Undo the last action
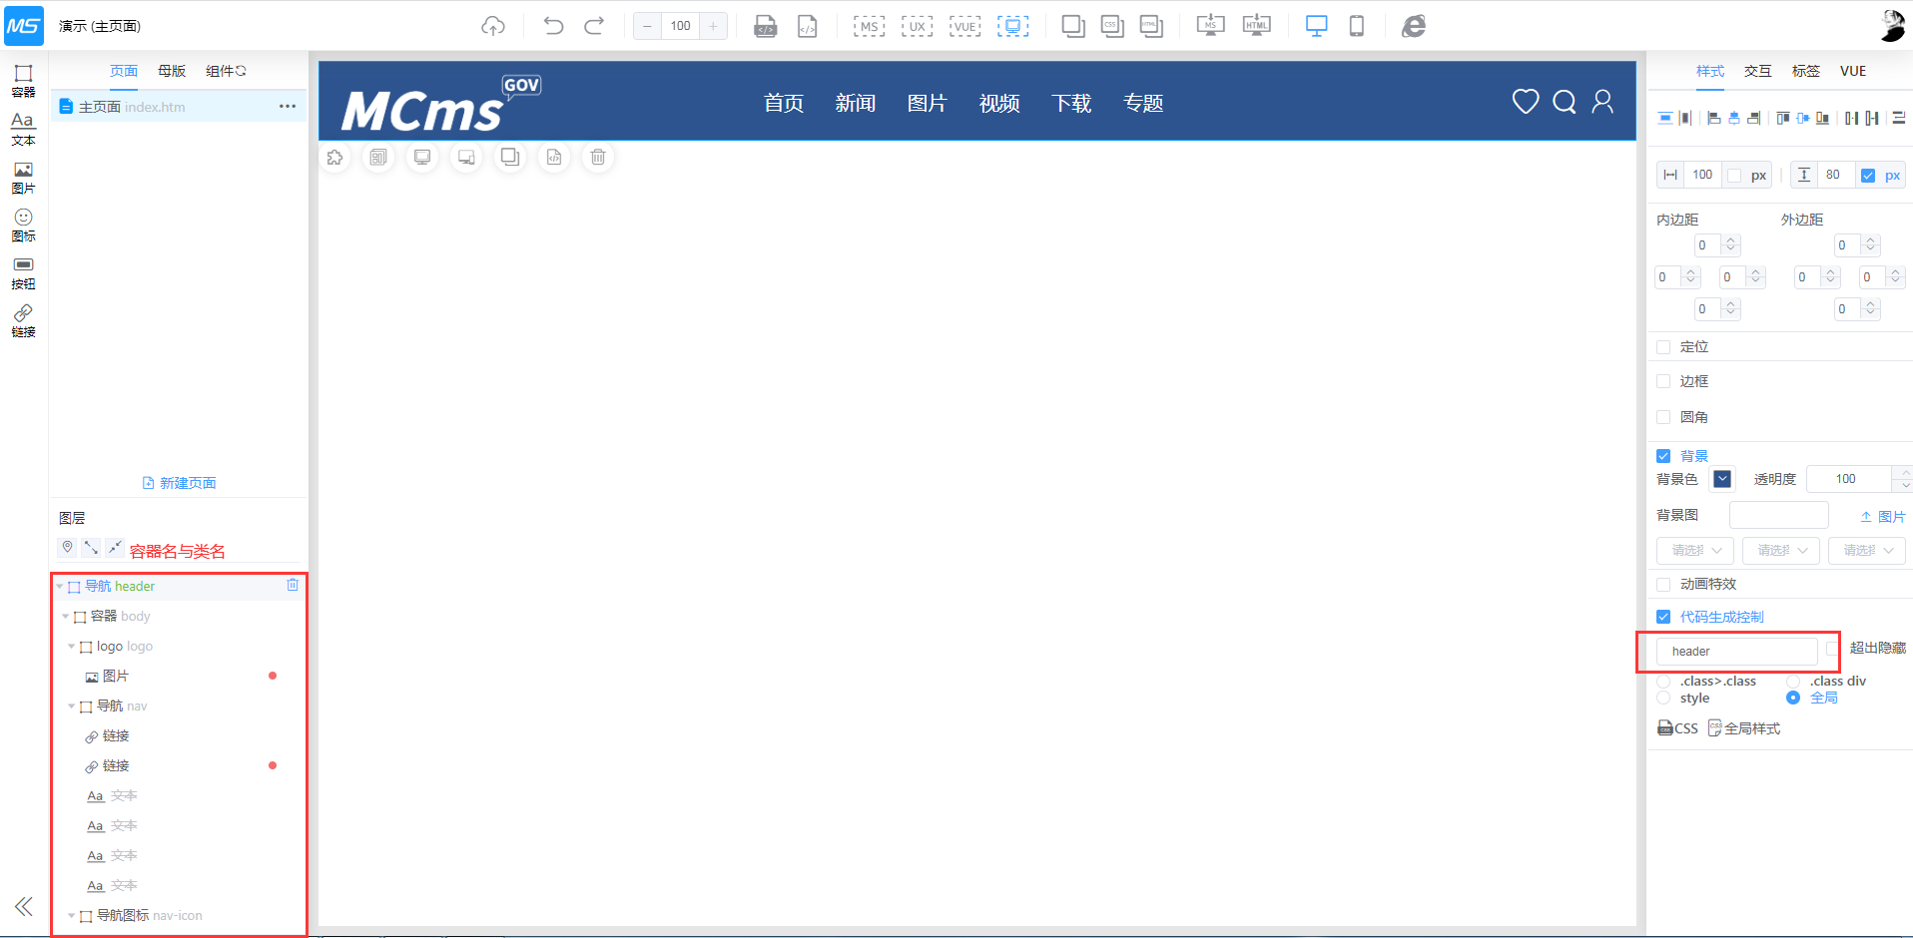 (x=553, y=26)
